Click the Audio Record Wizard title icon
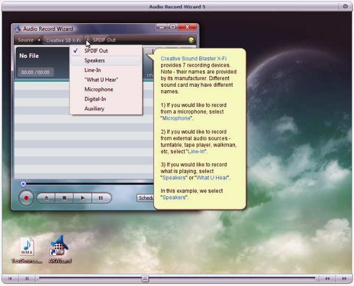 point(17,29)
